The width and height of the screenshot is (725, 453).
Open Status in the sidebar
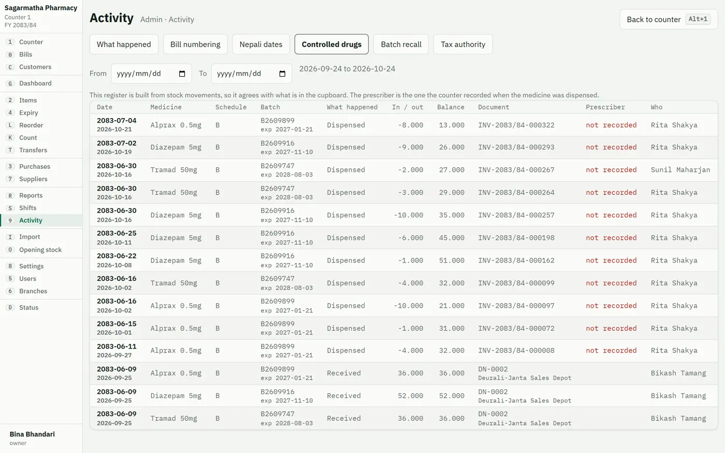41,308
